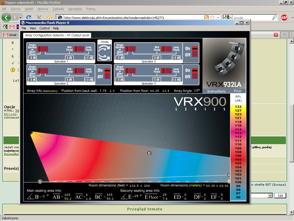Click the Adblock Plus ABP icon
This screenshot has height=221, width=294.
pyautogui.click(x=284, y=18)
